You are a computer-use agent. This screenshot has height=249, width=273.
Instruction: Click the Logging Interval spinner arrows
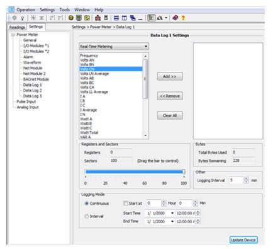coord(246,180)
